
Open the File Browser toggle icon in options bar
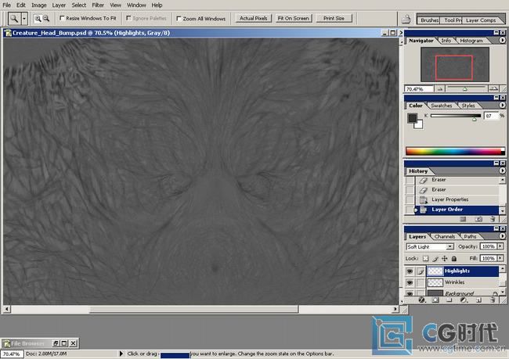[x=406, y=19]
